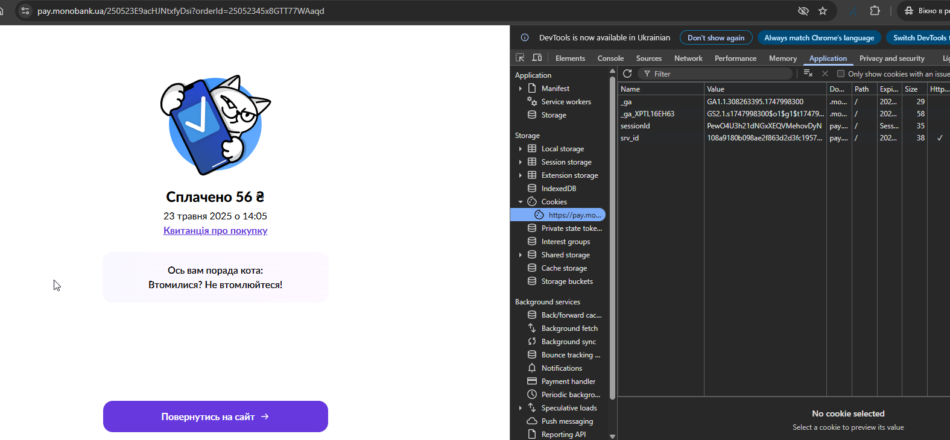Click Always match Chrome's language button
The image size is (950, 440).
(x=819, y=37)
